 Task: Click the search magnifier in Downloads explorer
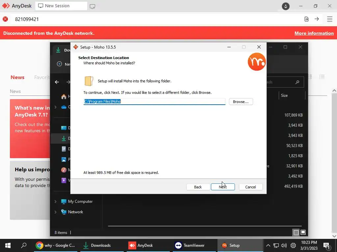[297, 82]
